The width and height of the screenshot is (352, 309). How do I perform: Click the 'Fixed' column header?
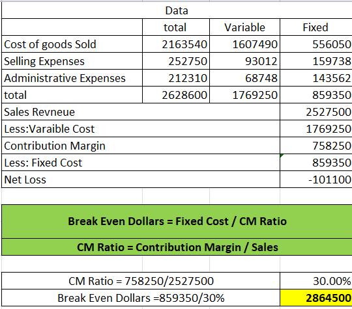pyautogui.click(x=316, y=27)
